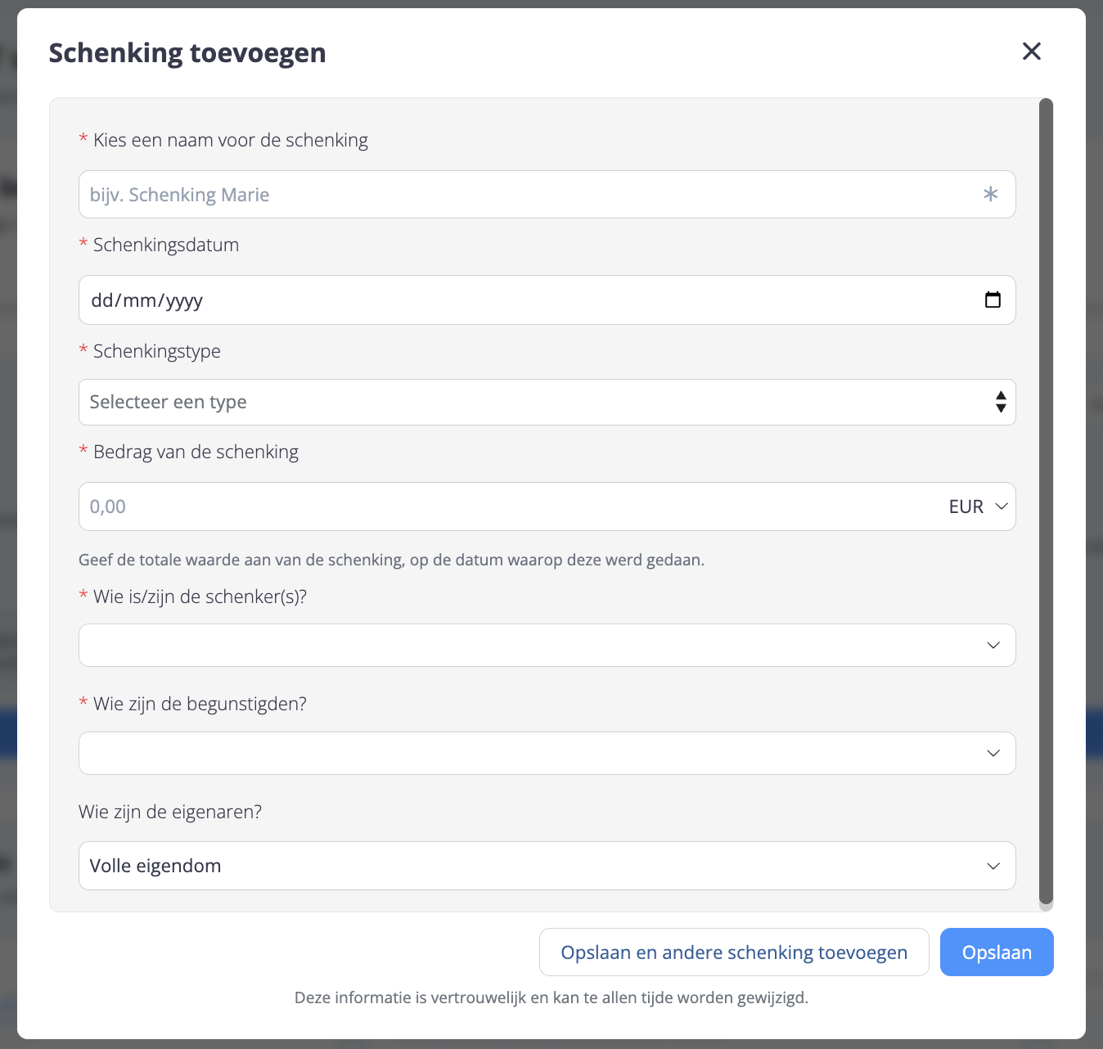This screenshot has height=1049, width=1103.
Task: Click the asterisk icon in the name field
Action: coord(990,195)
